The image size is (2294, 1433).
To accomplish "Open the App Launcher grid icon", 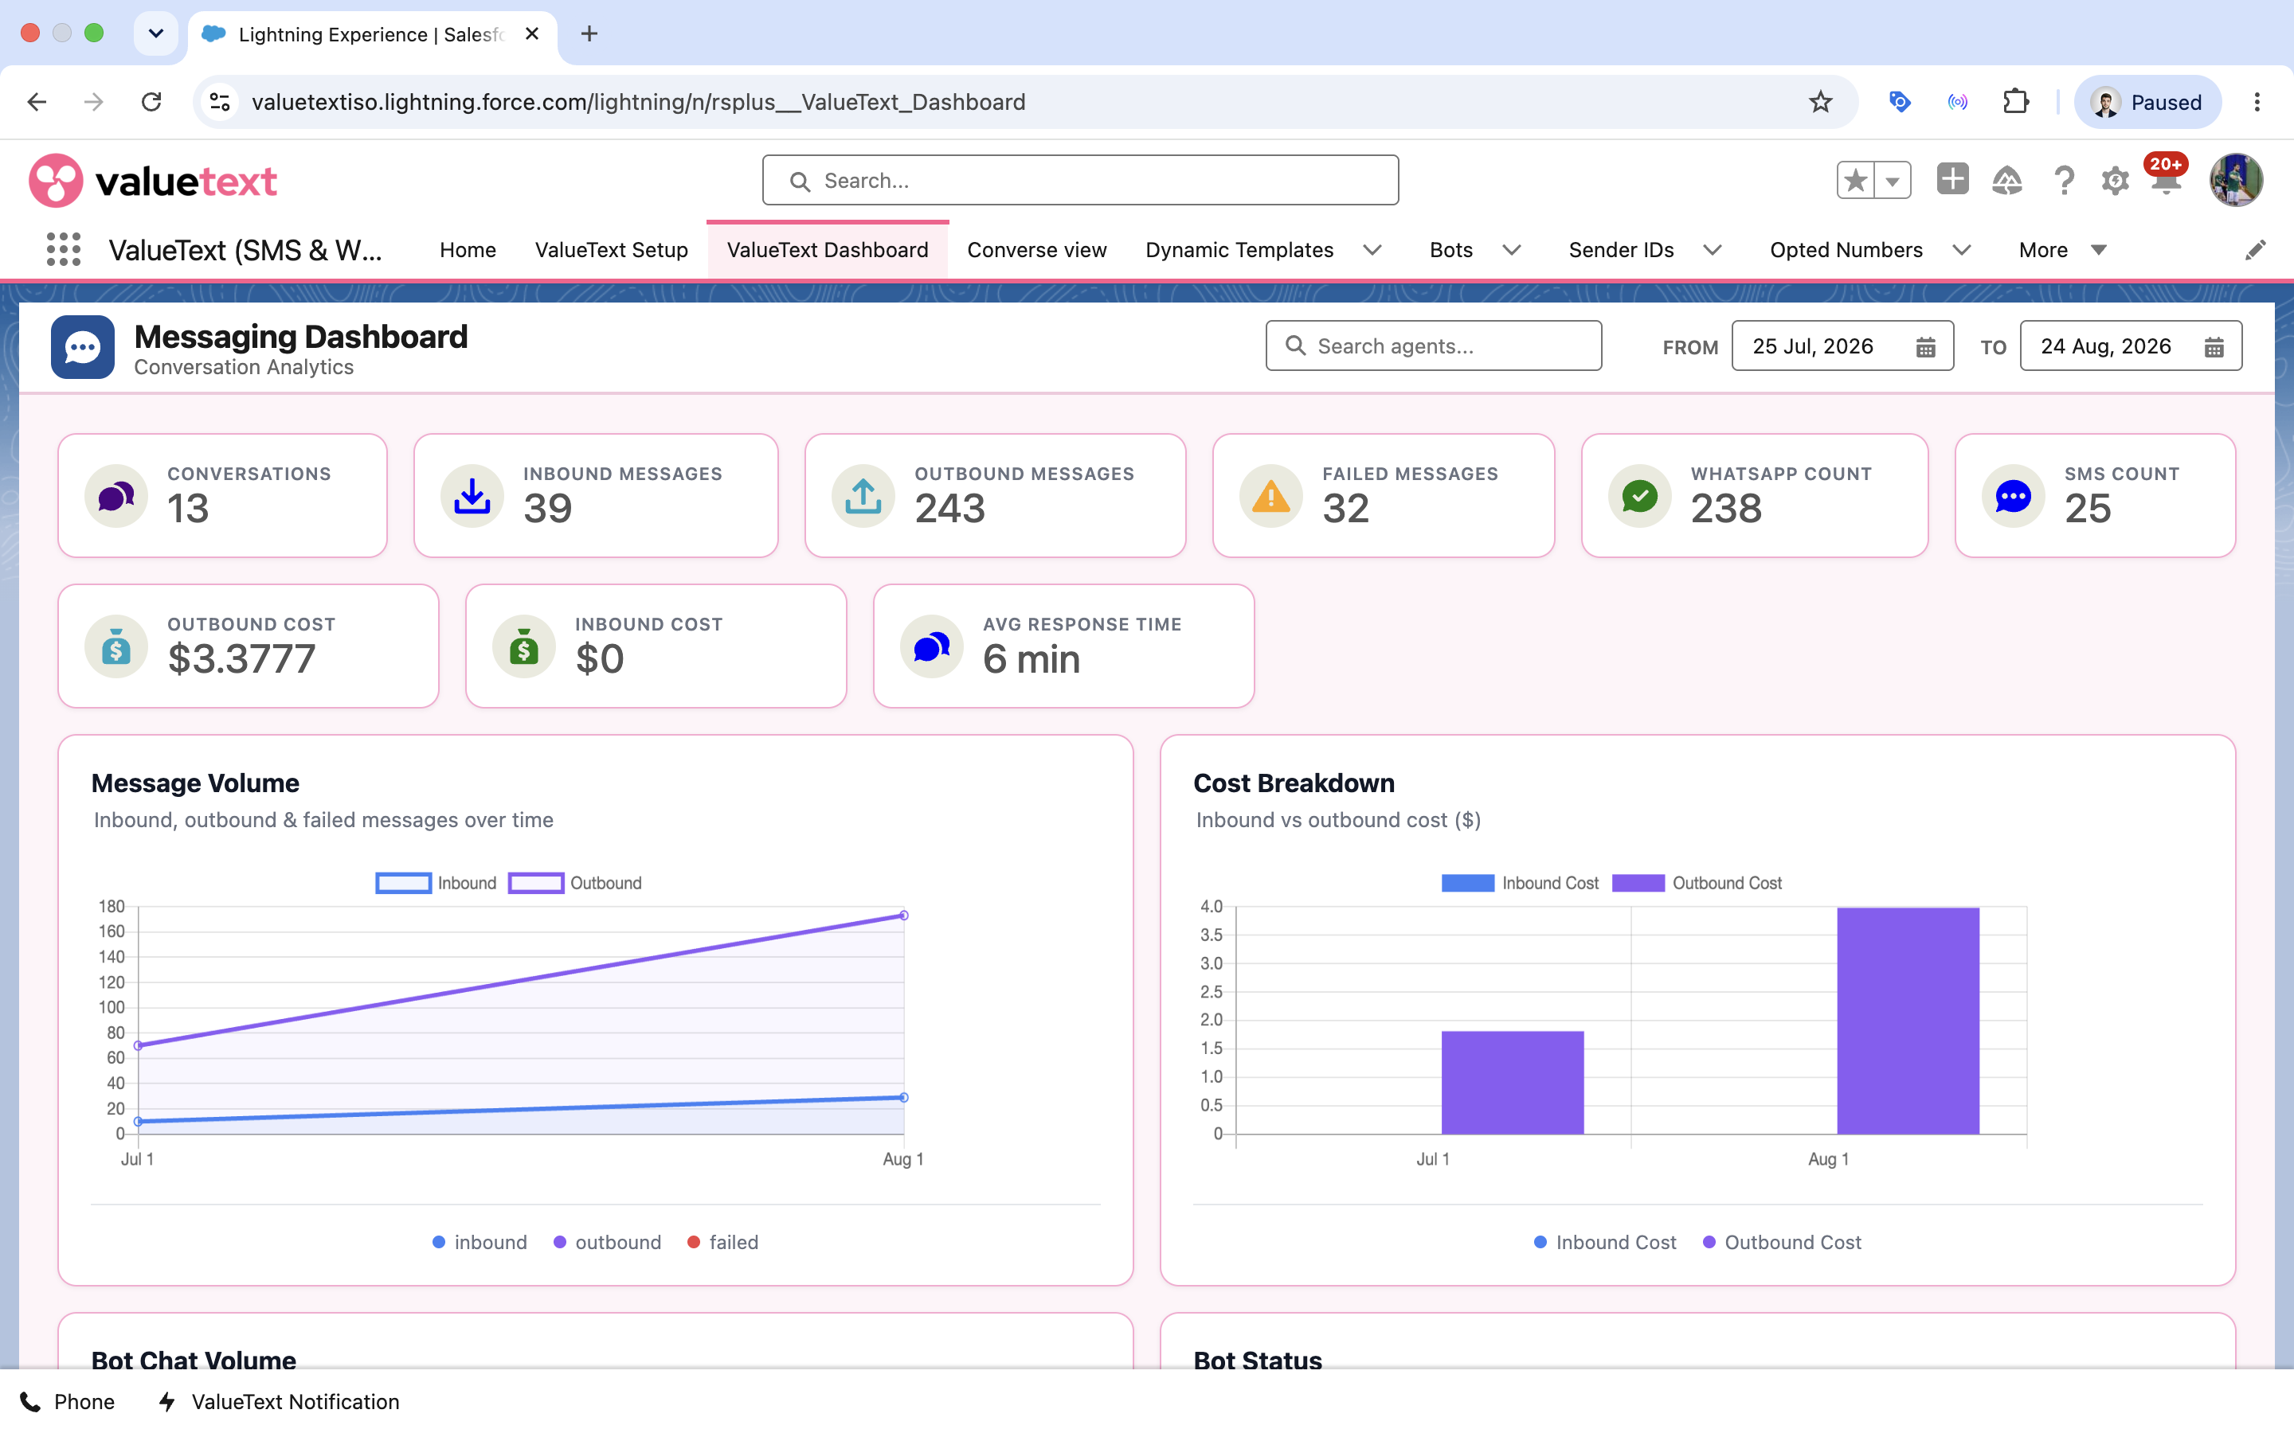I will pos(64,249).
